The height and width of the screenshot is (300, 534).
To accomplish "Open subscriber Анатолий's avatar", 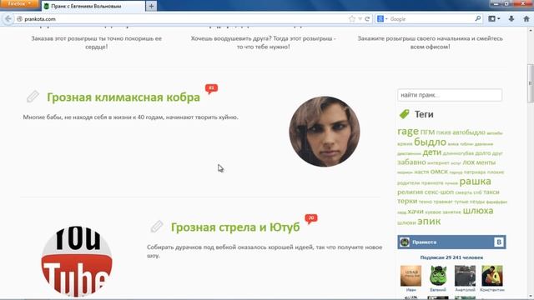I will point(465,276).
